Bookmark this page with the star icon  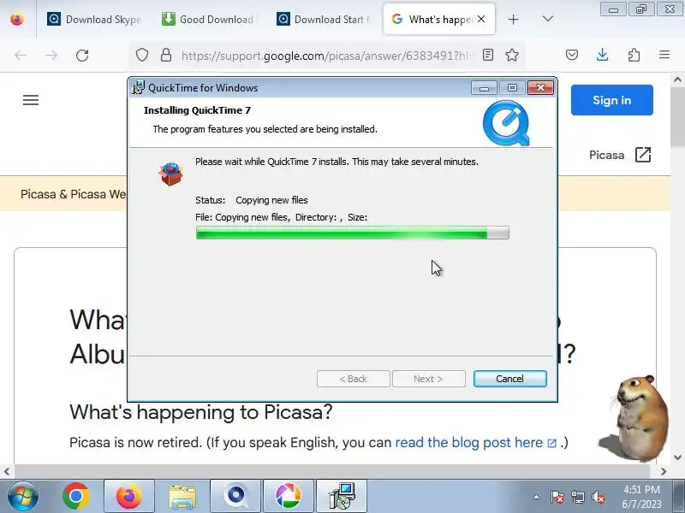511,55
